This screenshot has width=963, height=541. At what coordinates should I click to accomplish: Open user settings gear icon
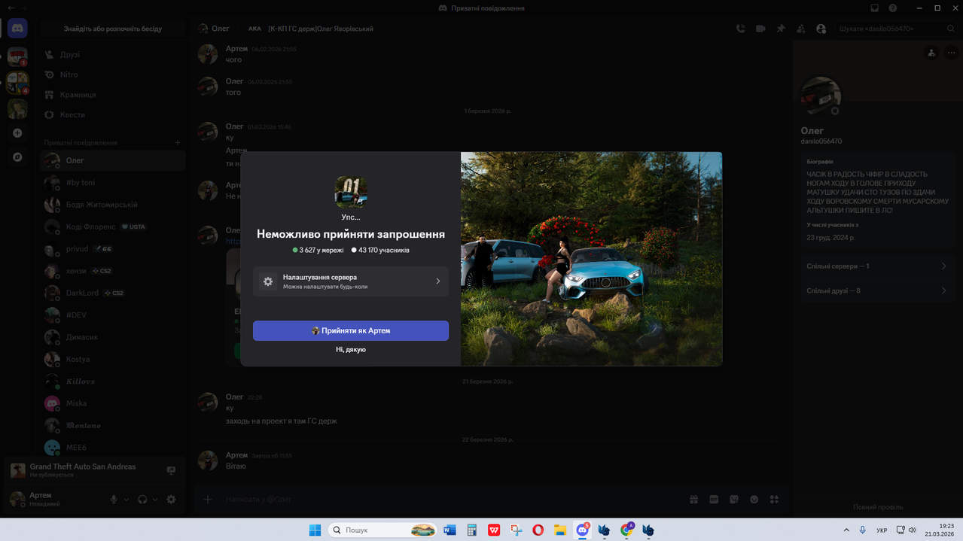point(171,499)
